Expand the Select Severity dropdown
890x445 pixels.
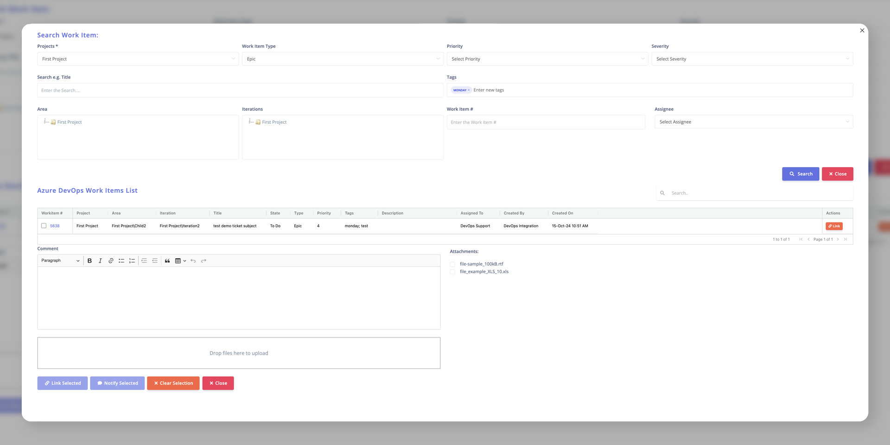point(752,59)
